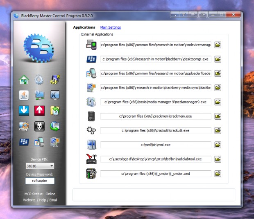Click the apploader path text field
This screenshot has width=254, height=219.
click(x=156, y=73)
